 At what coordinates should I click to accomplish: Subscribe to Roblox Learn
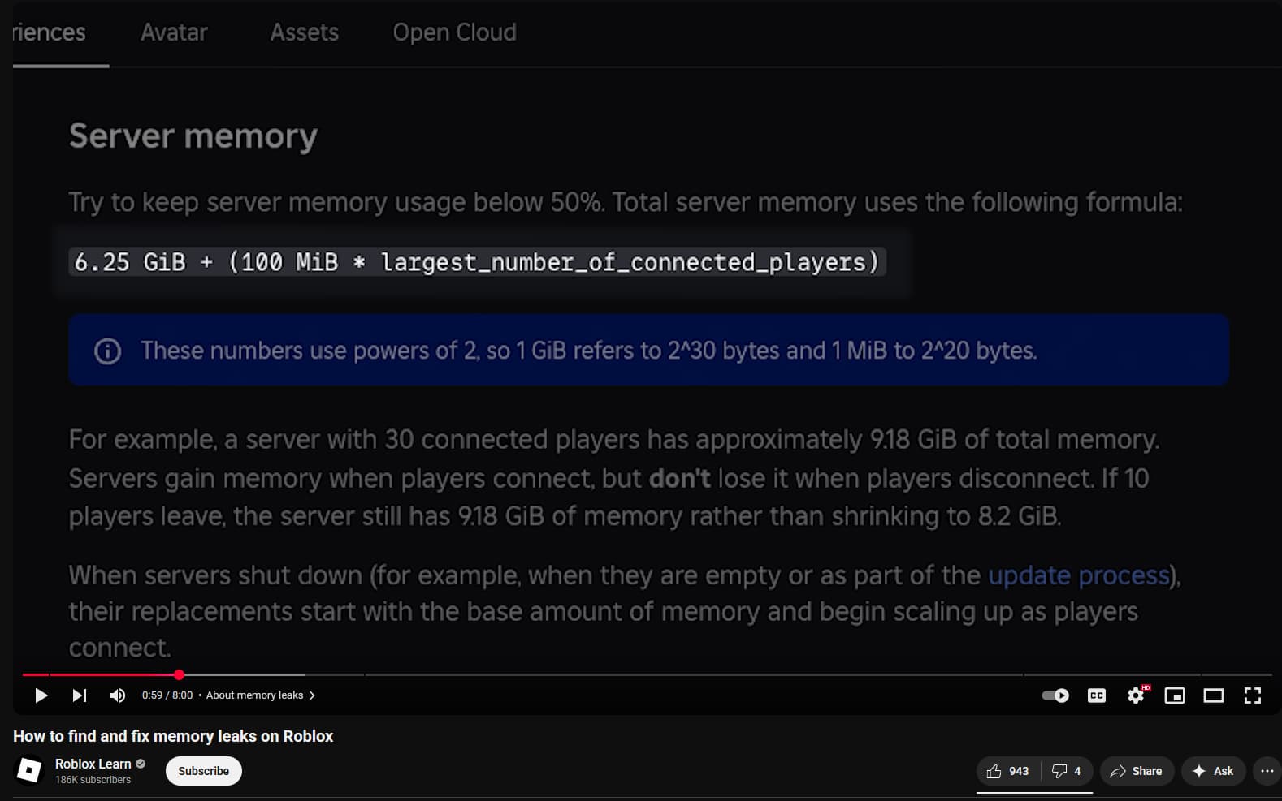(x=203, y=771)
